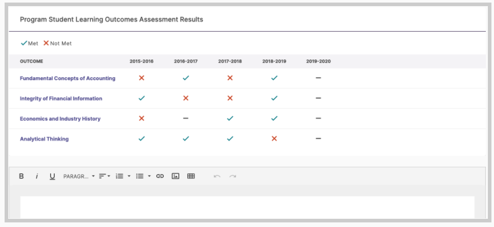Insert a bulleted list
The image size is (494, 227).
(140, 176)
